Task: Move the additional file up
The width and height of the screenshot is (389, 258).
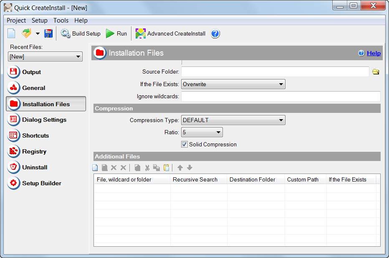Action: (180, 168)
